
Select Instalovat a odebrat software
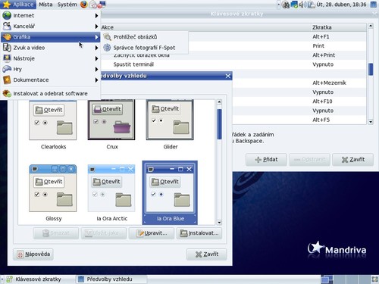(x=51, y=93)
